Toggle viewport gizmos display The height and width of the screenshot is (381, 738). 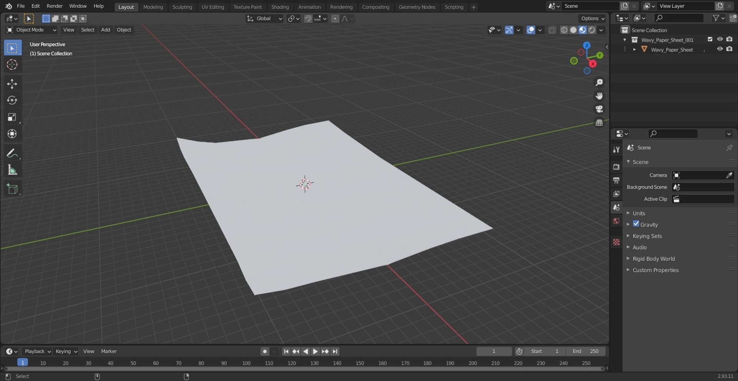509,30
